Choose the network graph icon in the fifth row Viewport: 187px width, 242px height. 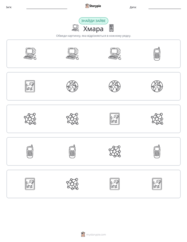[72, 184]
